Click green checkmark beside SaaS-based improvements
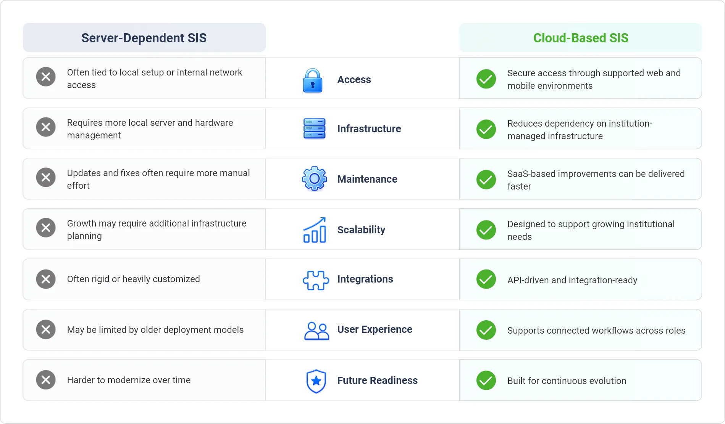 pyautogui.click(x=486, y=180)
